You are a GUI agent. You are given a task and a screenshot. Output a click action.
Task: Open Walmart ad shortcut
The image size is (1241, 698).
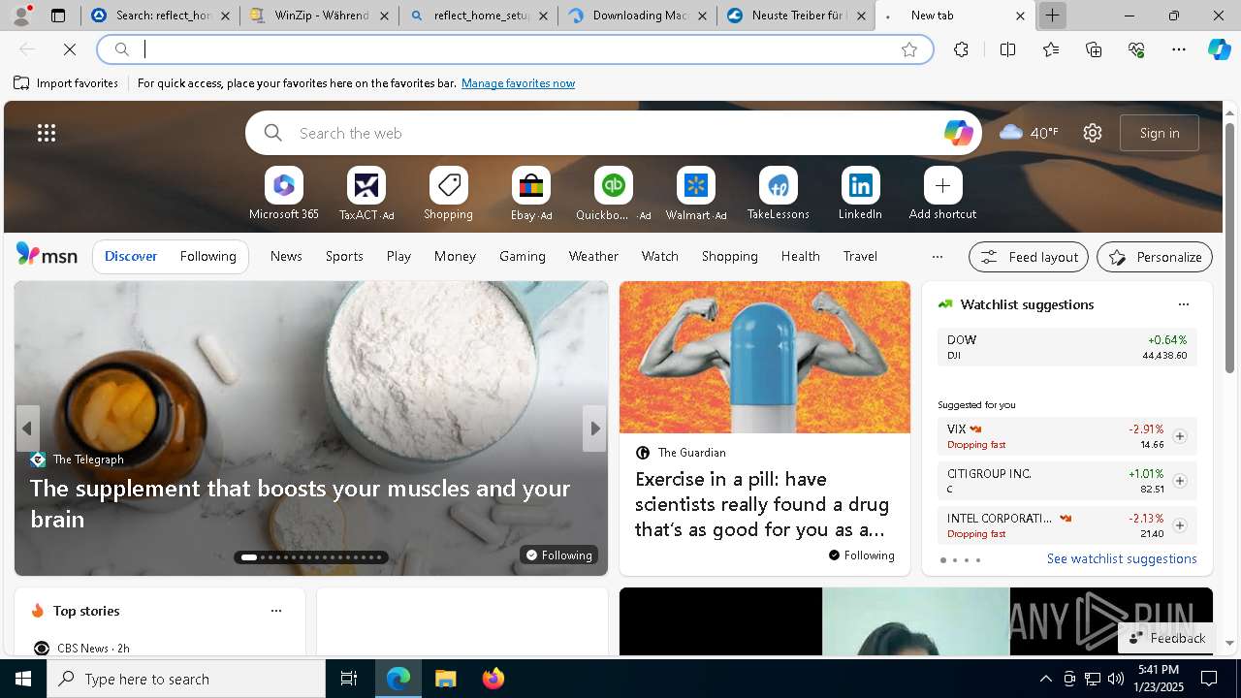tap(695, 194)
